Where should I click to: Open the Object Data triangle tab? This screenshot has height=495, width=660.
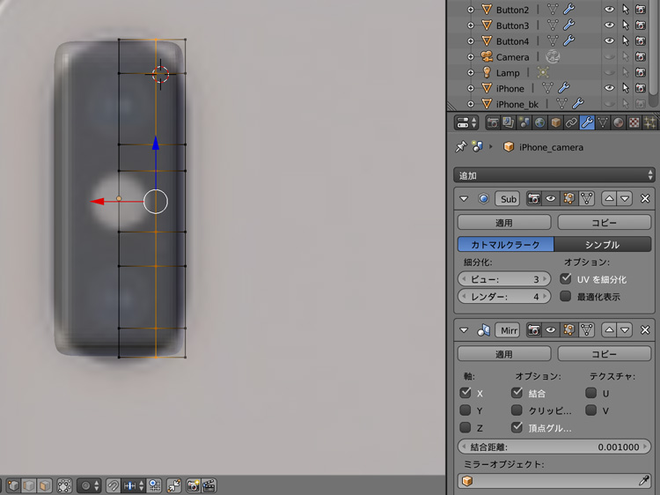tap(603, 122)
